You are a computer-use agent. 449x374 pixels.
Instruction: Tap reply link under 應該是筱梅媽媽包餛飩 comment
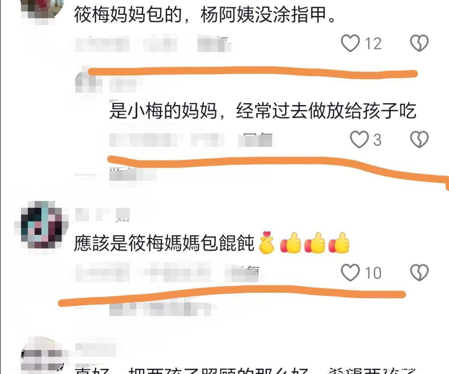coord(243,274)
